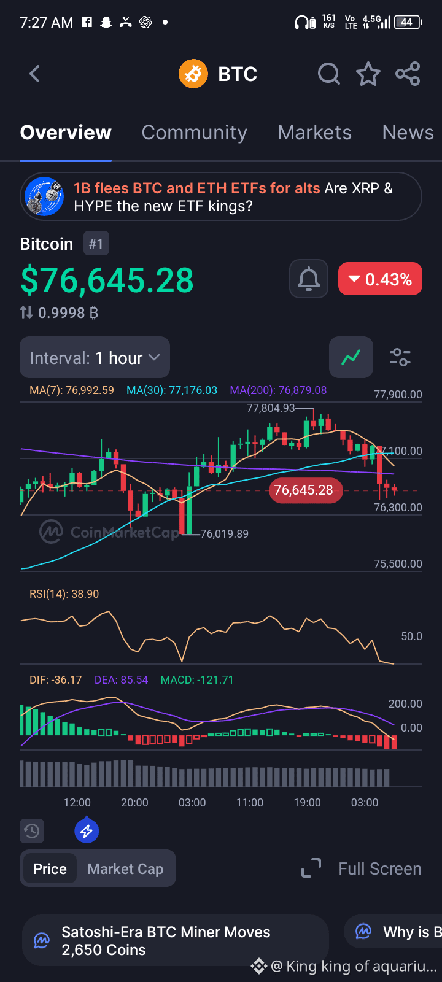Open Satoshi-Era BTC Miner Moves story
The width and height of the screenshot is (442, 982).
pos(176,940)
